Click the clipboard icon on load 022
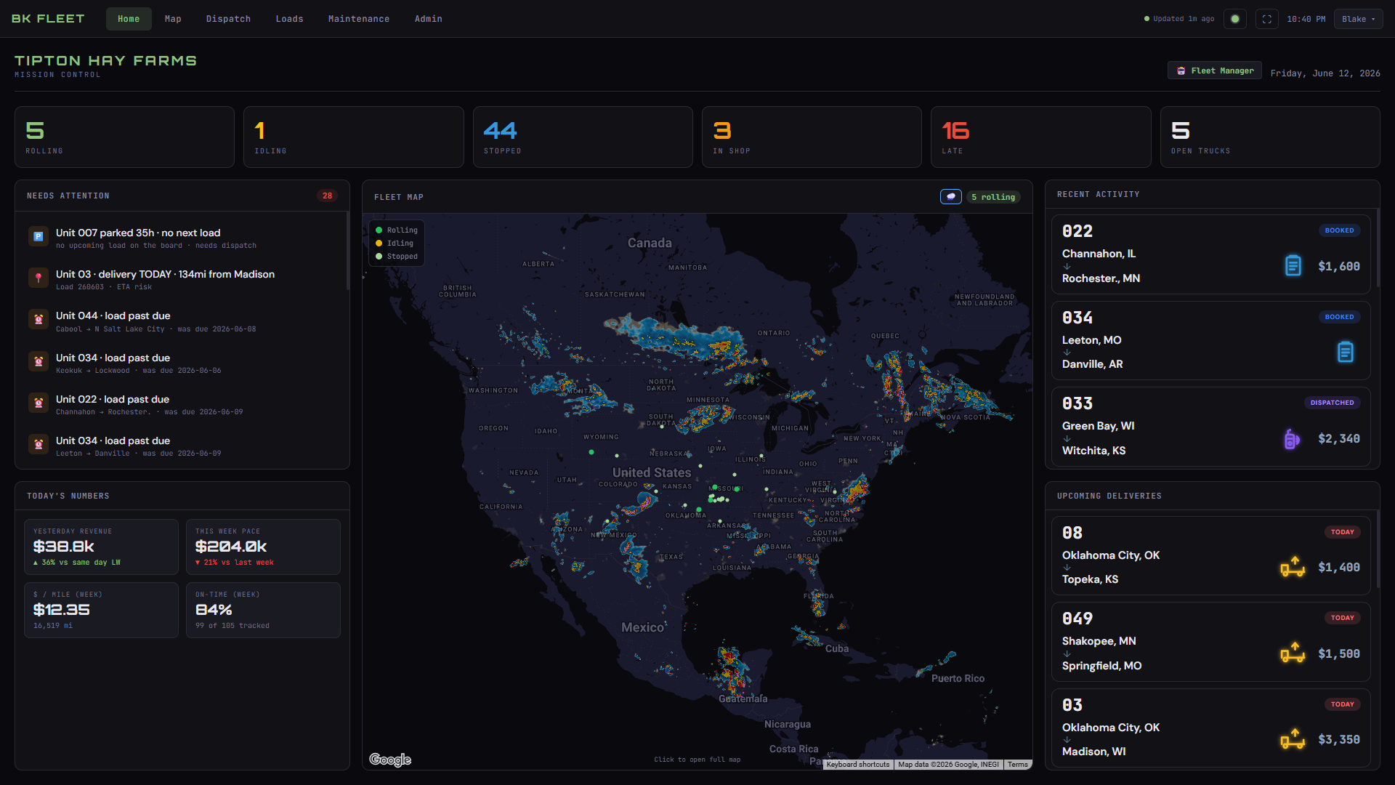This screenshot has width=1395, height=785. coord(1293,266)
